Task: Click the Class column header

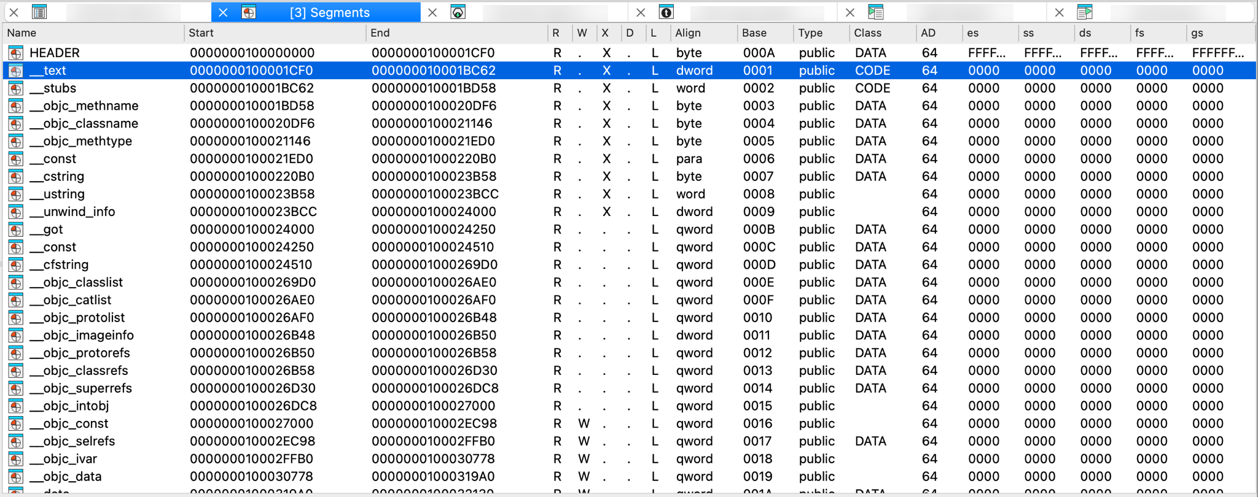Action: pos(867,33)
